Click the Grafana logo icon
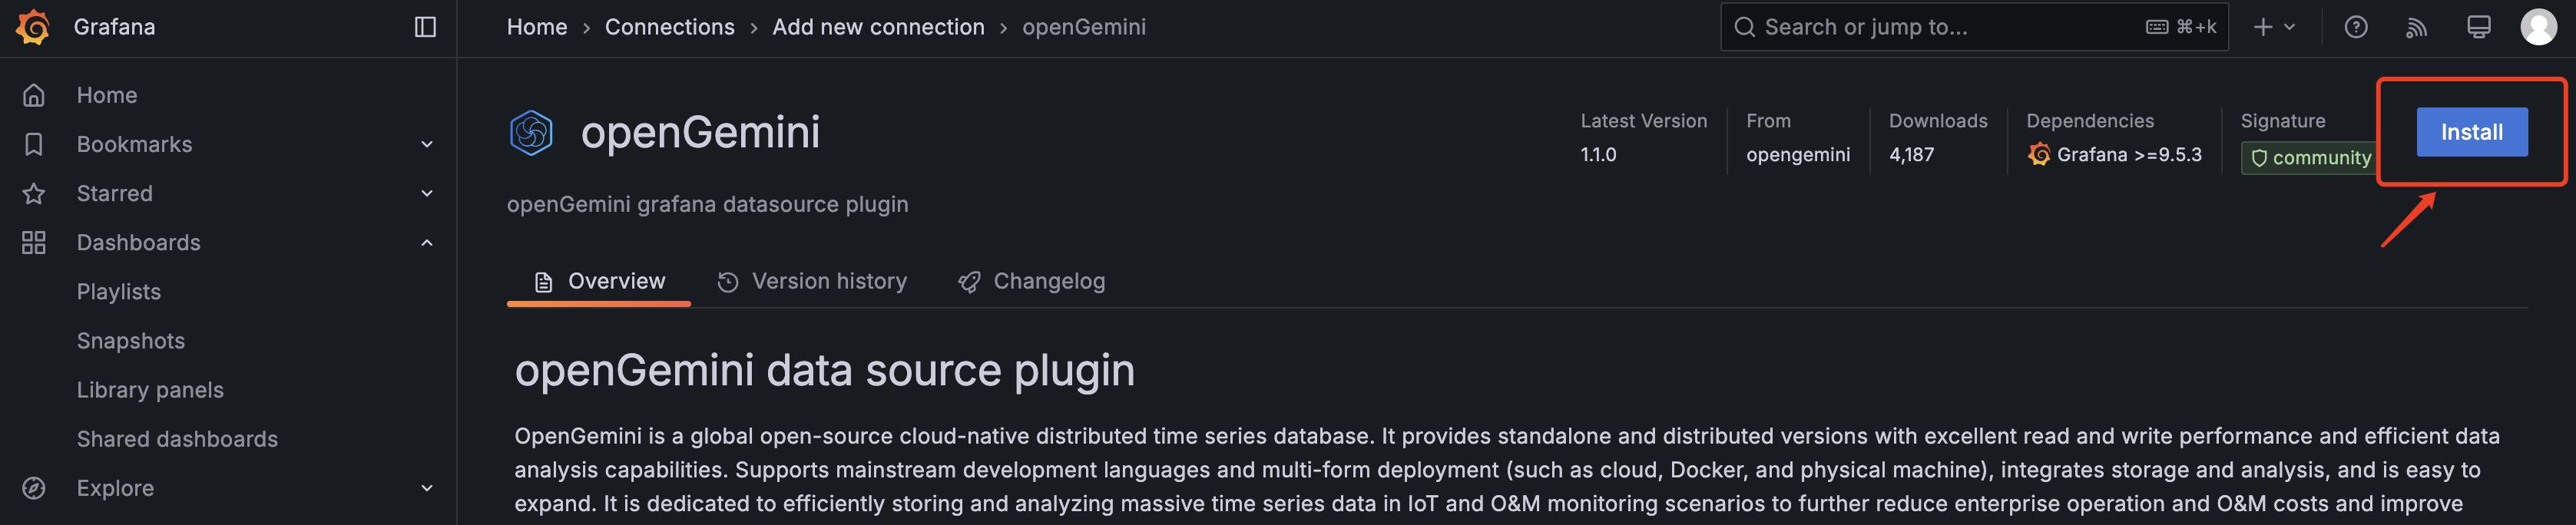Screen dimensions: 2576x525 click(x=33, y=27)
